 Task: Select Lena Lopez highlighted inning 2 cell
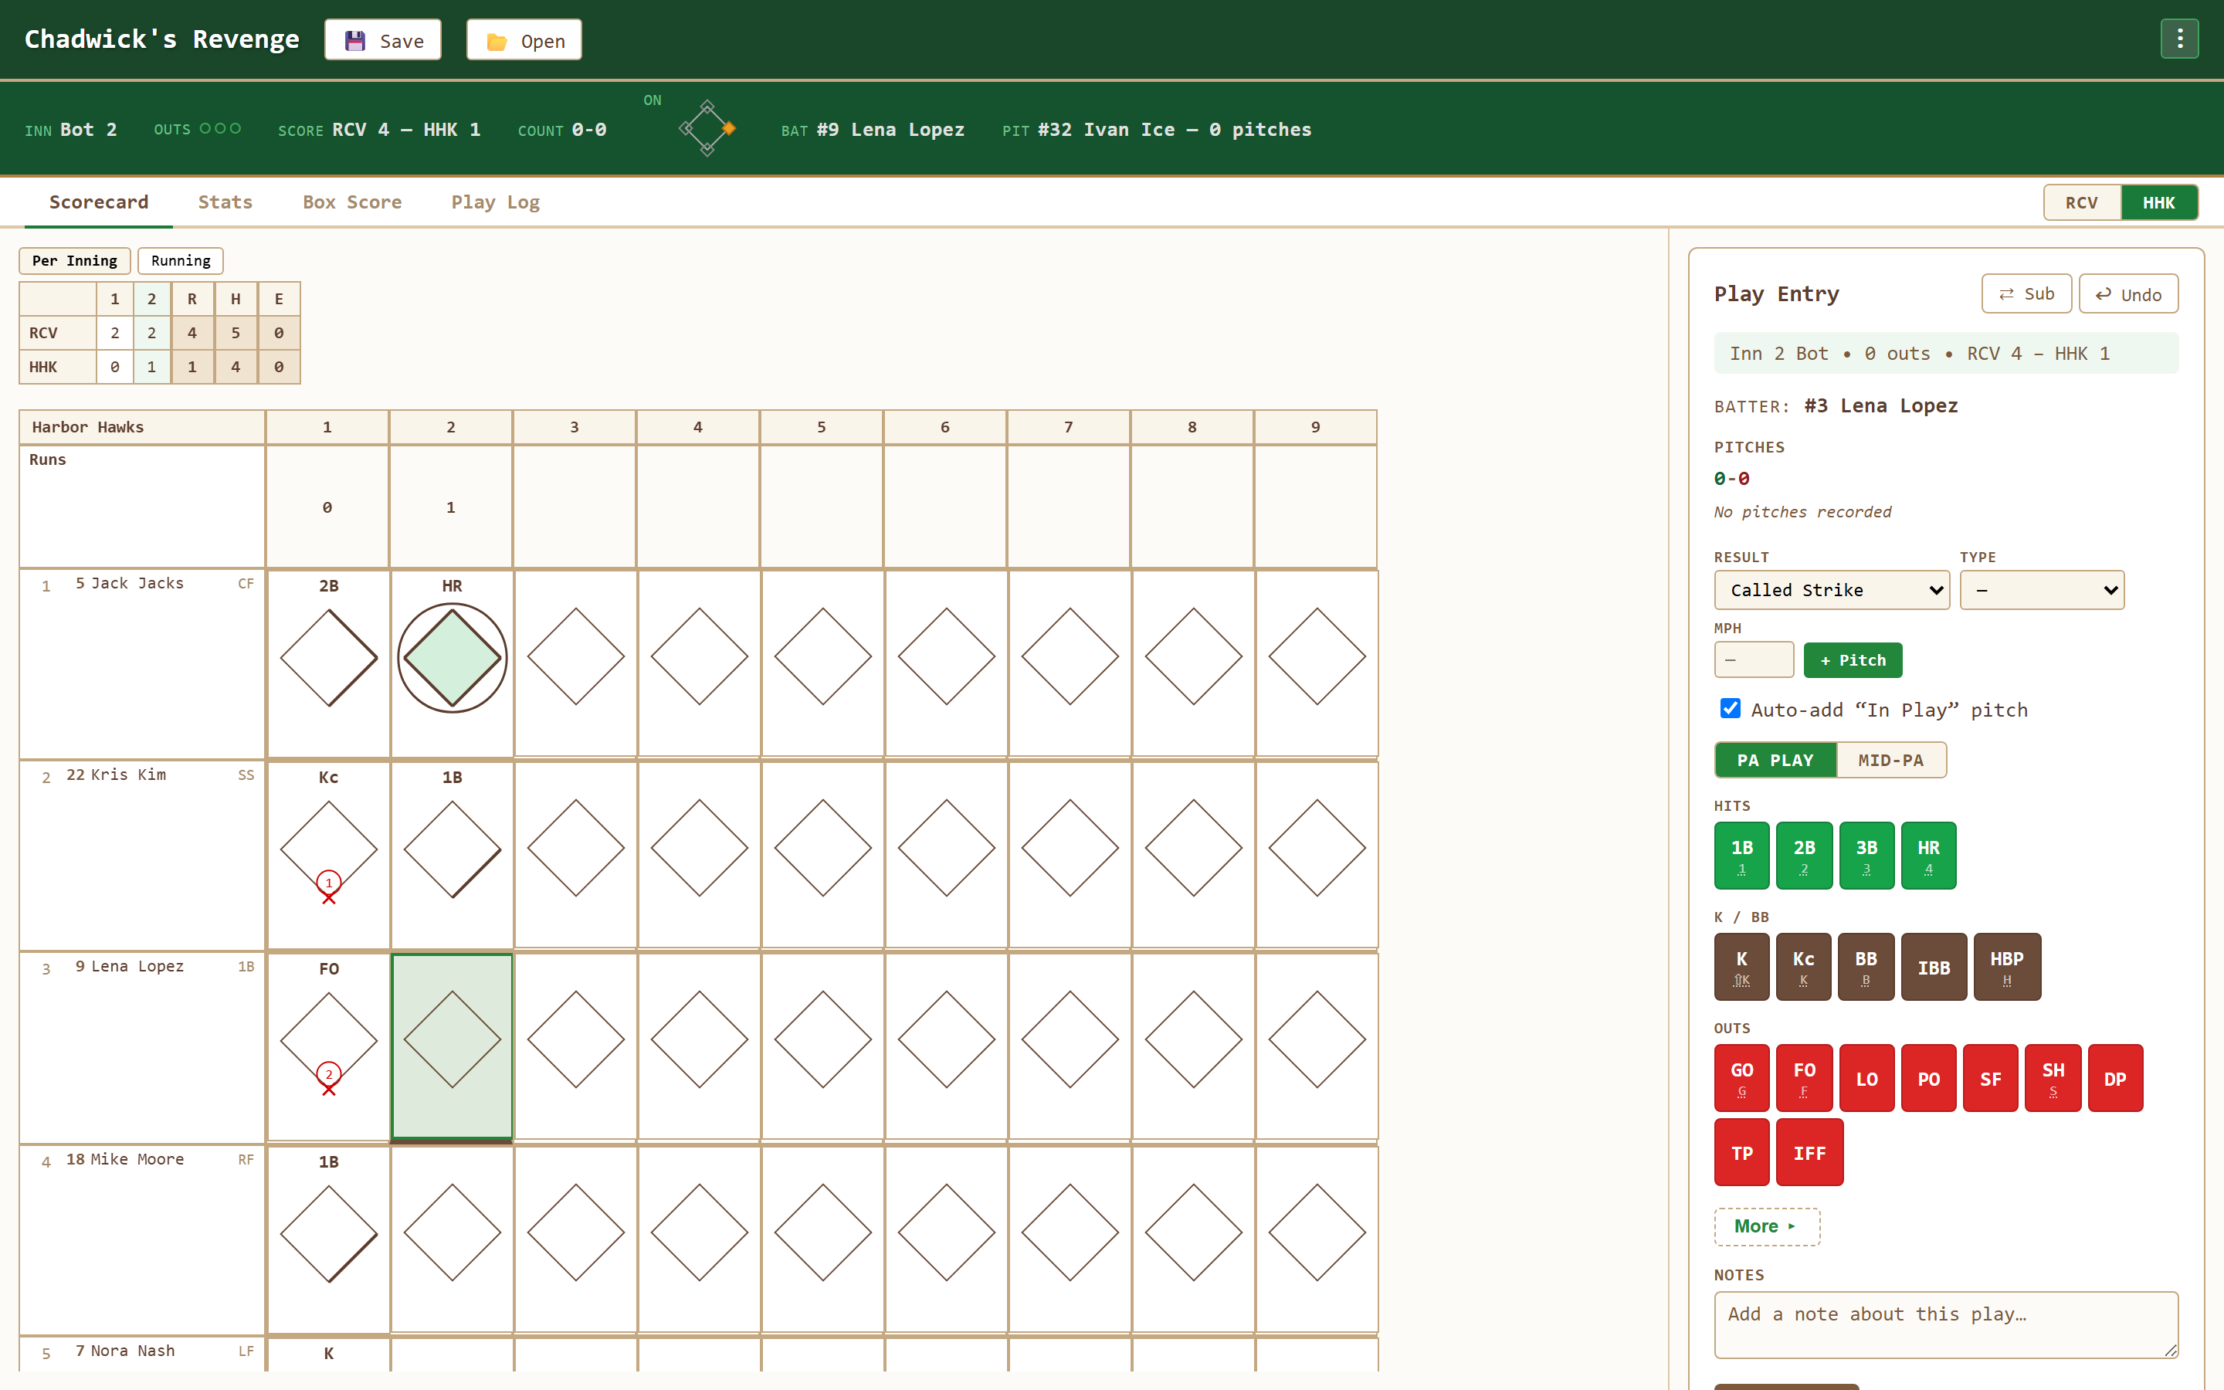453,1046
